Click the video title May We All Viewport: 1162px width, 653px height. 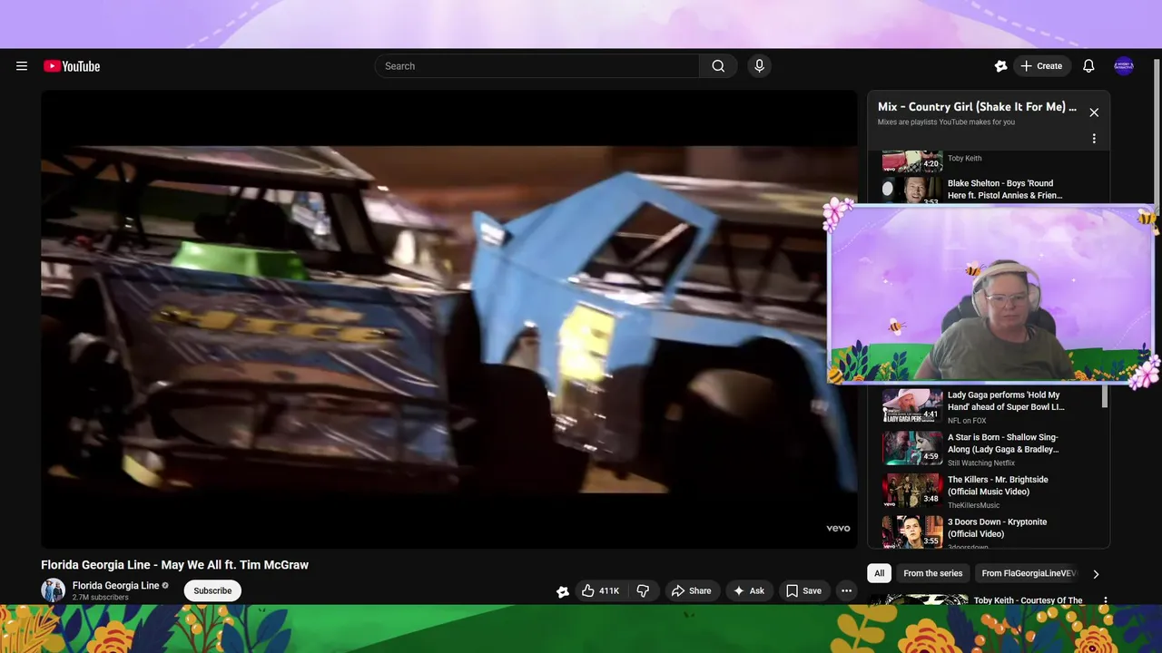(x=174, y=565)
